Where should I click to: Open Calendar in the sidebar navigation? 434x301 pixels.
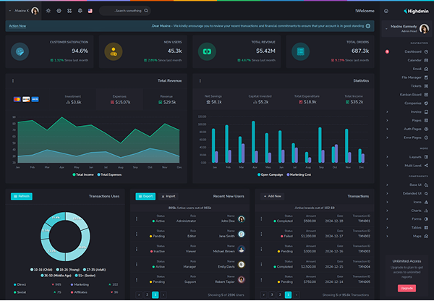pyautogui.click(x=418, y=60)
